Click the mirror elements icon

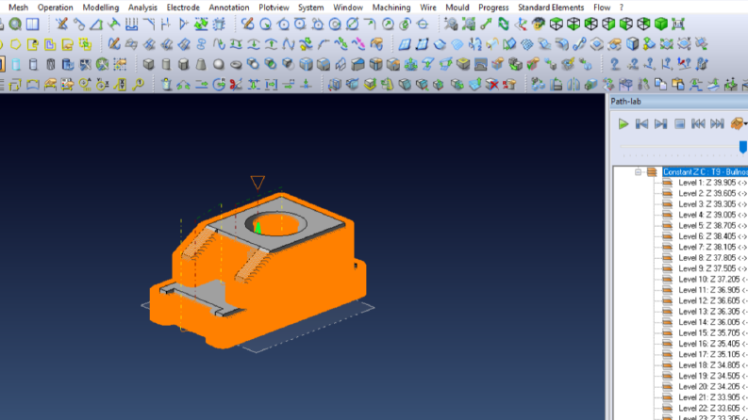pos(573,85)
